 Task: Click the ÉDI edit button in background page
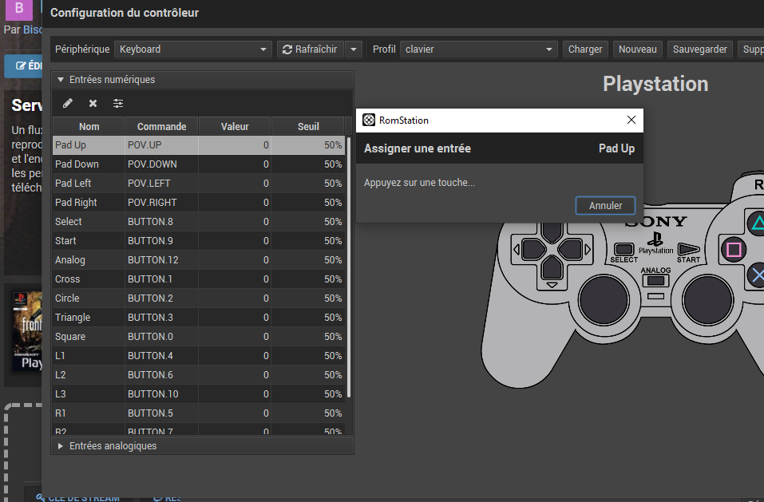(23, 66)
